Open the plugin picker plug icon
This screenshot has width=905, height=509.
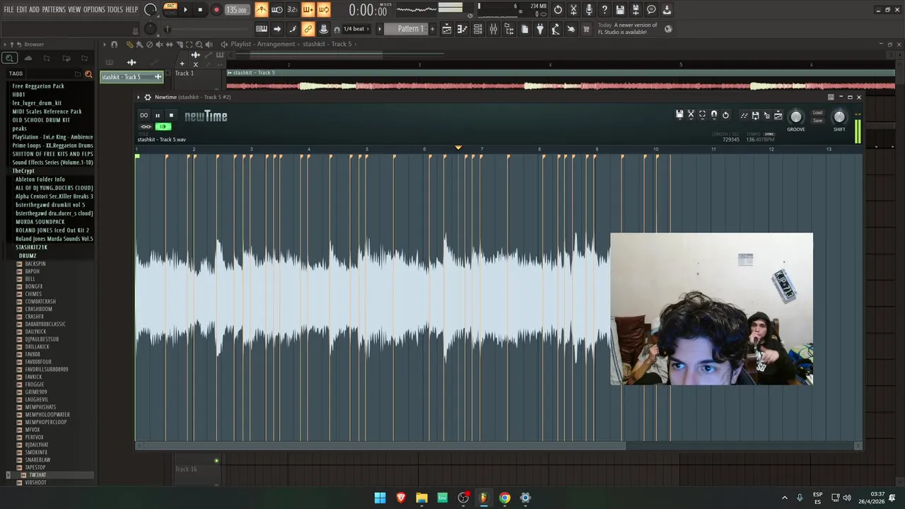coord(540,29)
